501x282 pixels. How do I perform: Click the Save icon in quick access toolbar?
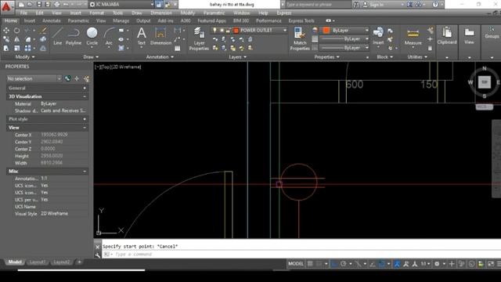38,5
